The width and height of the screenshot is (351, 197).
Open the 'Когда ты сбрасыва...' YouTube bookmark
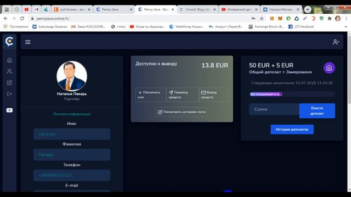pyautogui.click(x=148, y=27)
